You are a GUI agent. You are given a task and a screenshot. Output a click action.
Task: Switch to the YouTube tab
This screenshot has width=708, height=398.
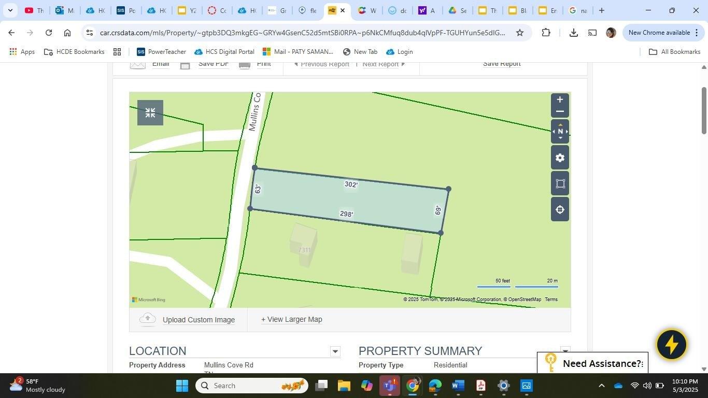point(34,10)
